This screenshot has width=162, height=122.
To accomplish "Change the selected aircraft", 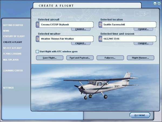I will click(x=81, y=29).
